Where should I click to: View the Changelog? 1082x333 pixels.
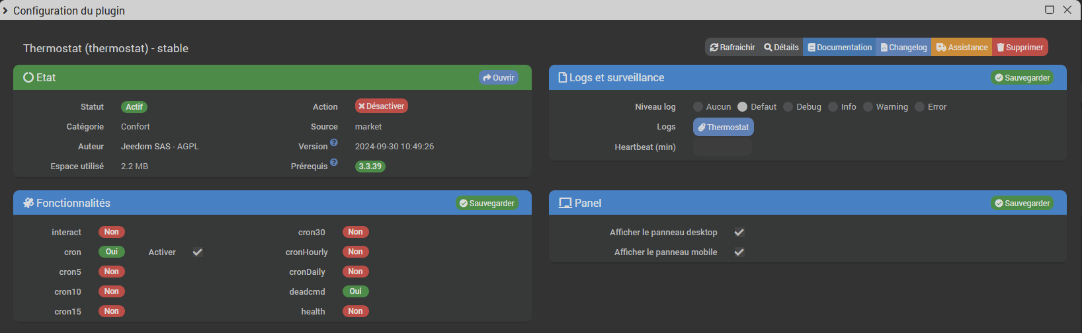click(903, 47)
